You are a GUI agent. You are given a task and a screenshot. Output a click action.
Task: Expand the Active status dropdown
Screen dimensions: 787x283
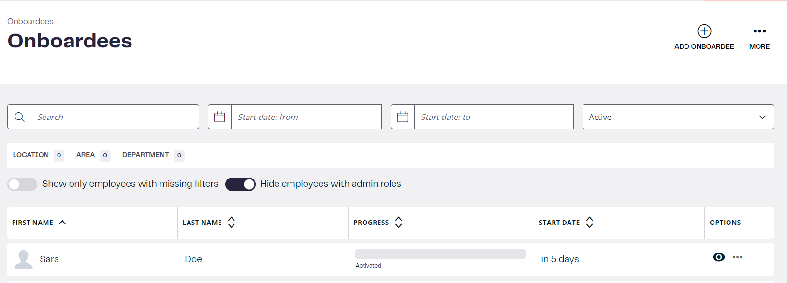[678, 117]
